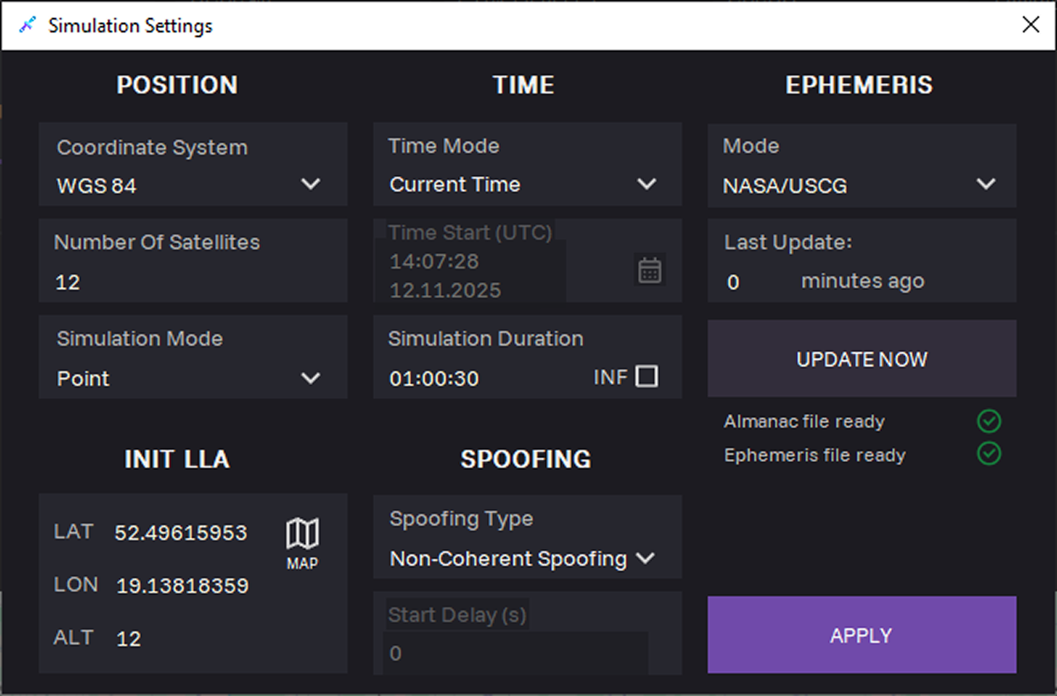Select the LON longitude value field

182,586
